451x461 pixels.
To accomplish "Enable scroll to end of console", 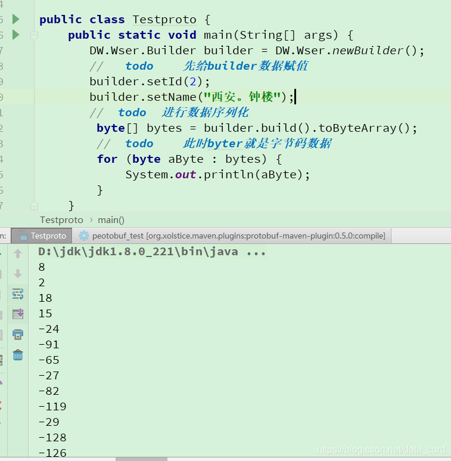I will [x=18, y=314].
